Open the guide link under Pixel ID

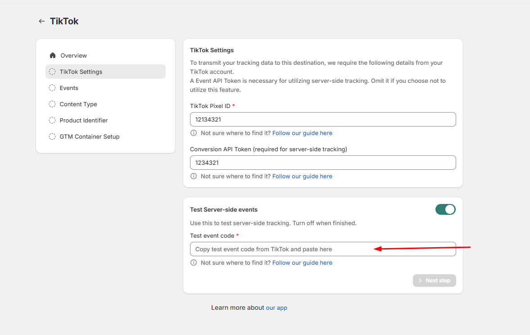pyautogui.click(x=302, y=133)
